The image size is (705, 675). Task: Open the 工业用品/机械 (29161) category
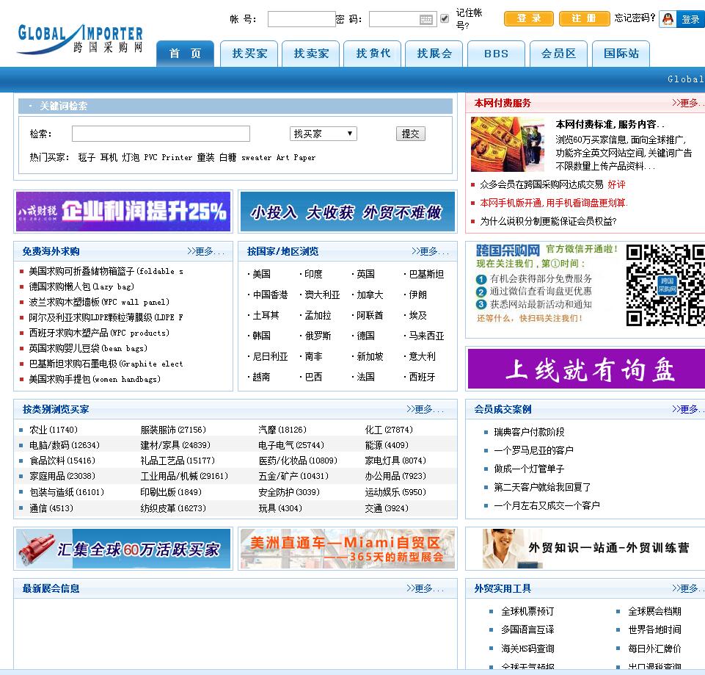coord(184,476)
